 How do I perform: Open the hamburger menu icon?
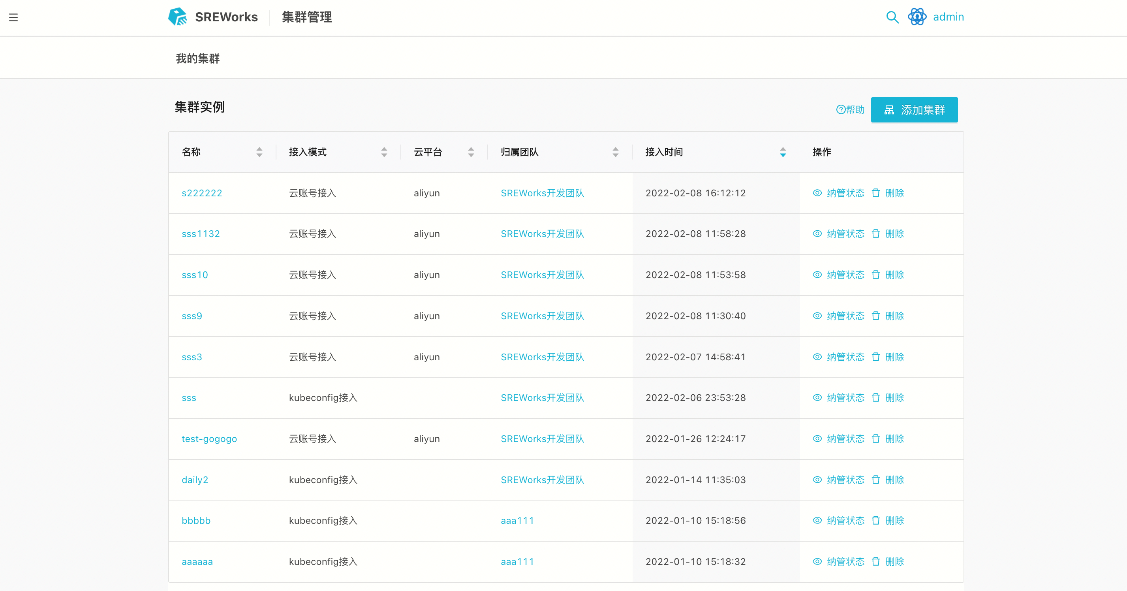pyautogui.click(x=13, y=17)
